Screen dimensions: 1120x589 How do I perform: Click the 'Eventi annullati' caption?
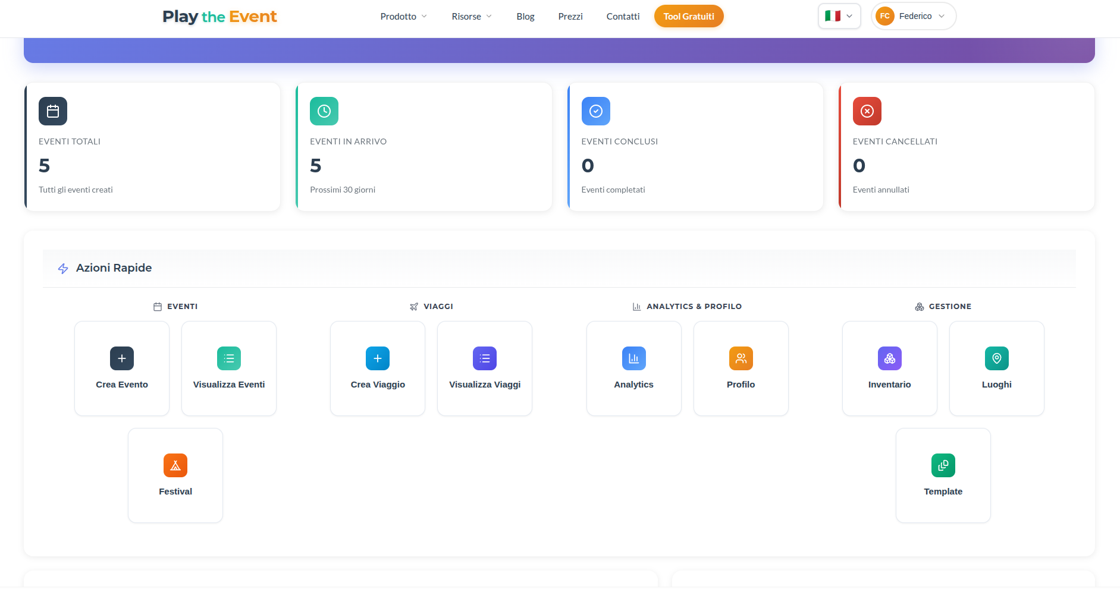coord(881,190)
